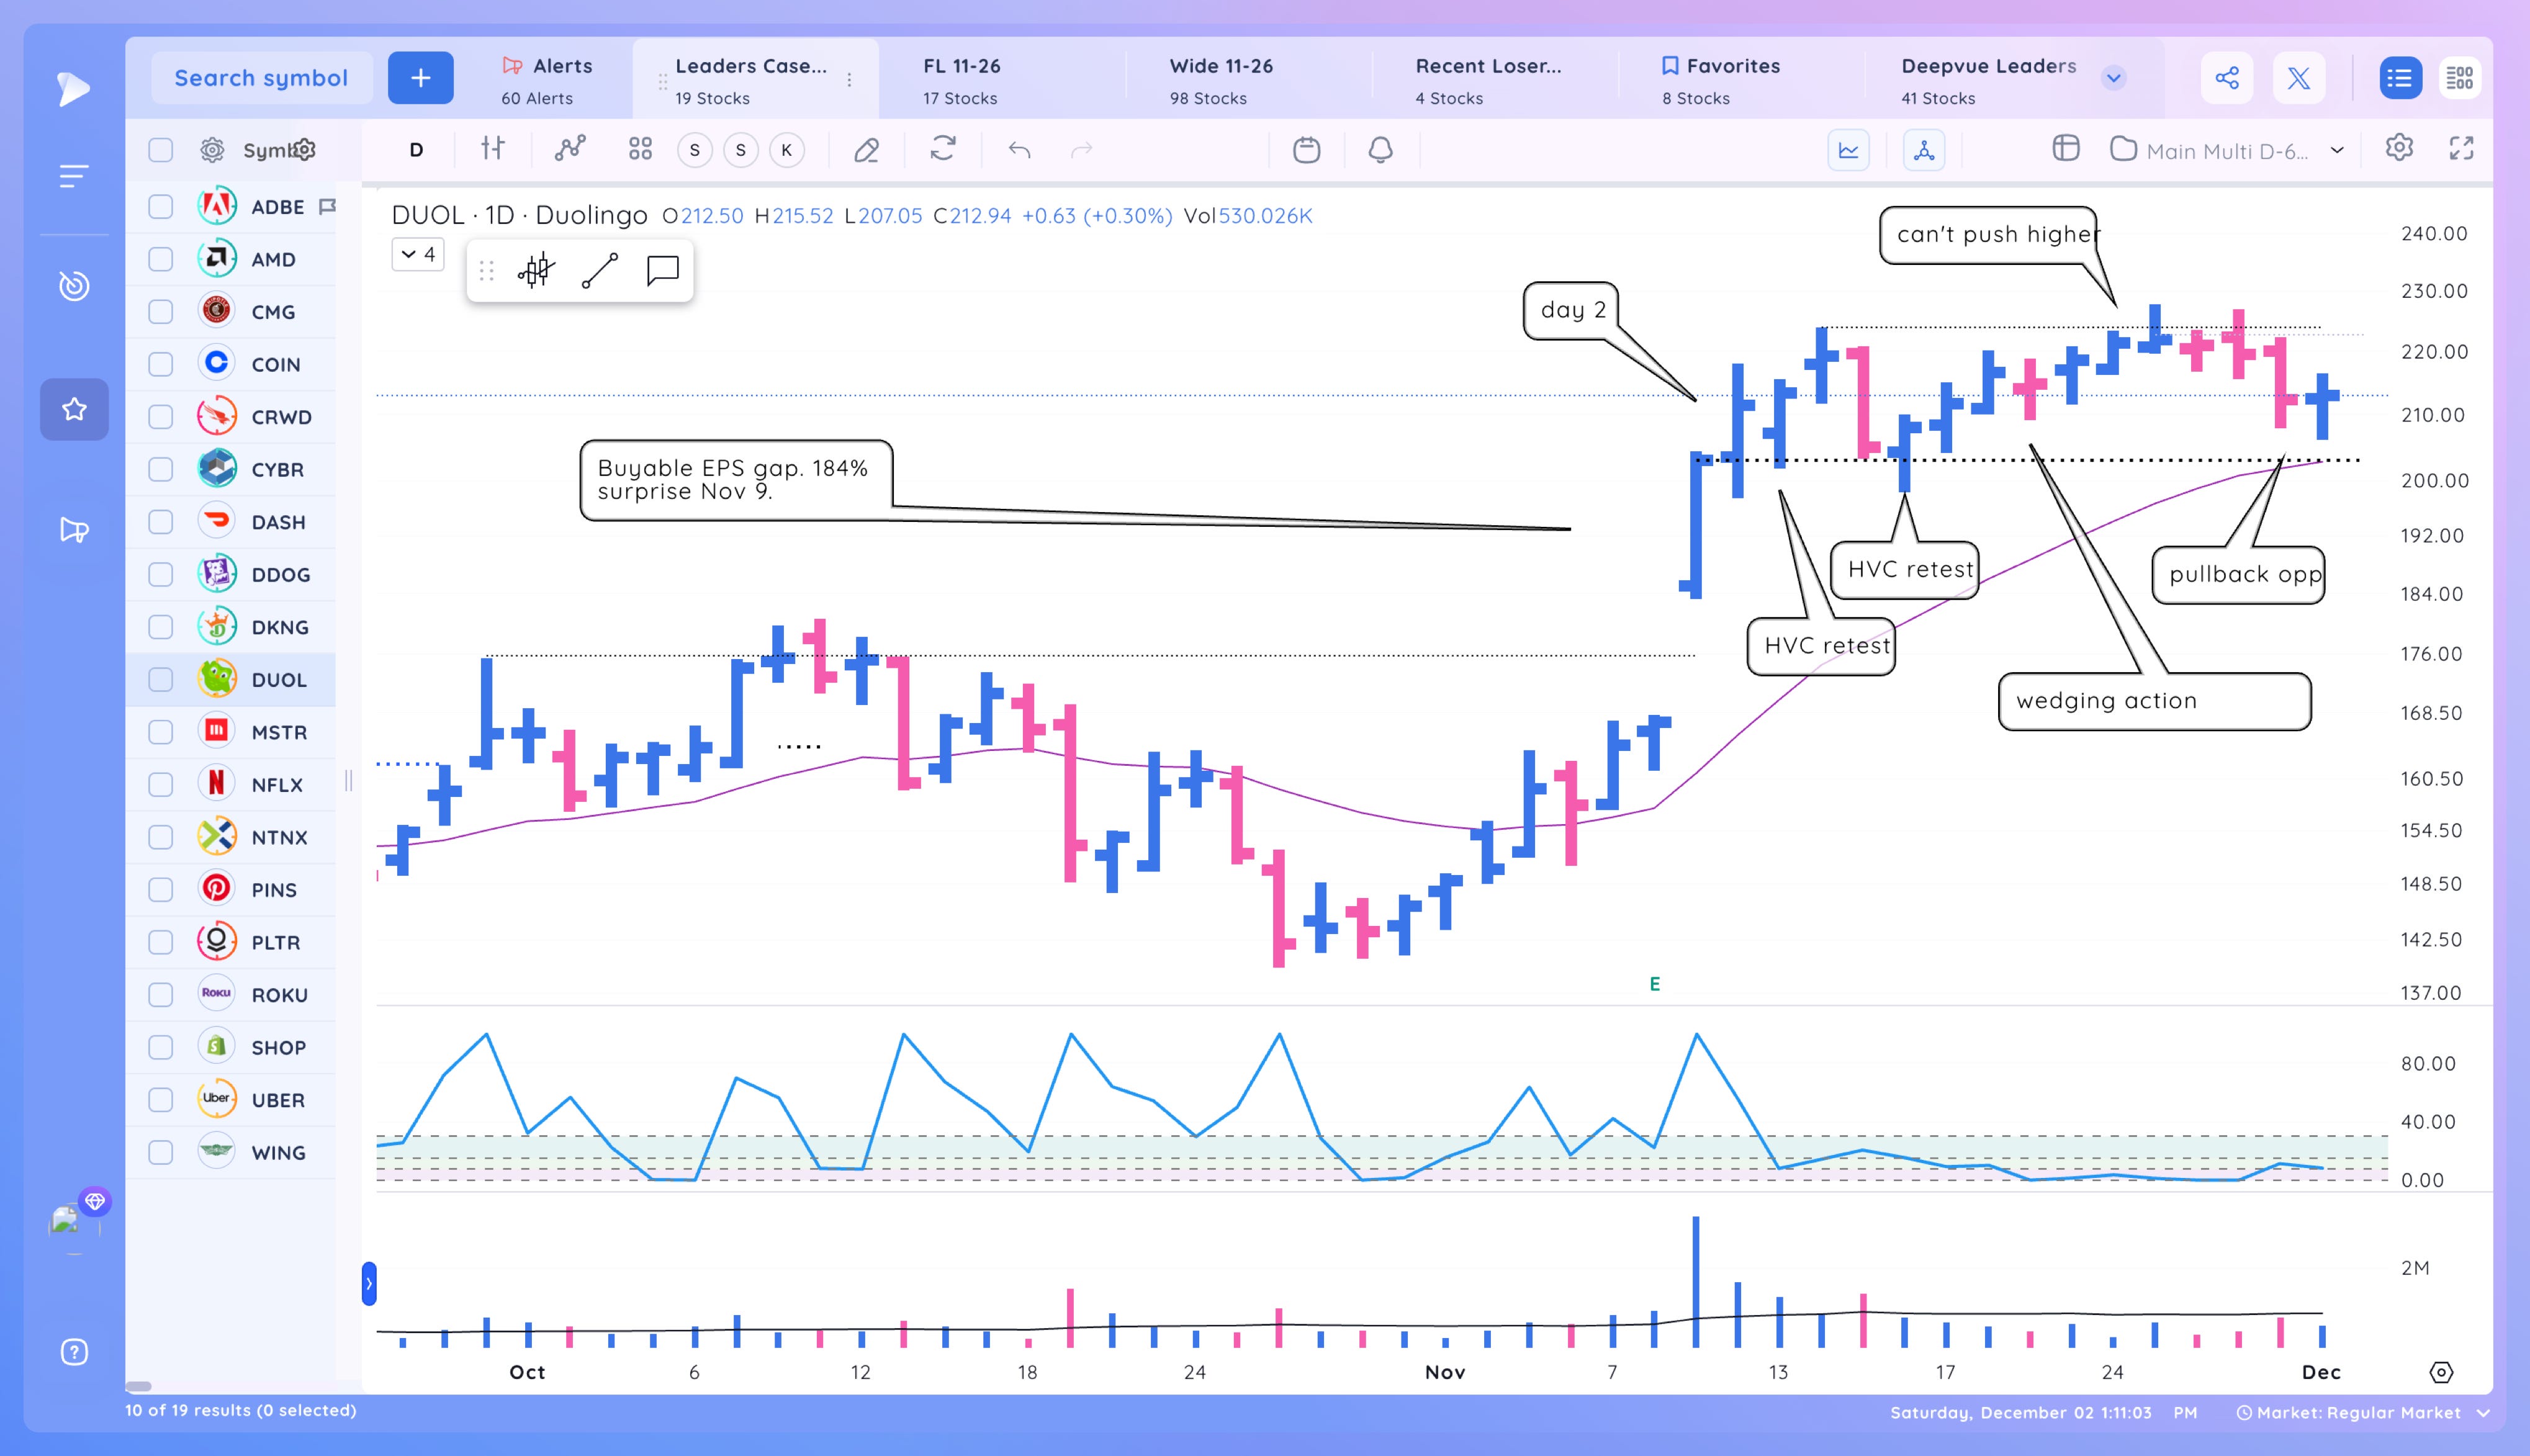Viewport: 2530px width, 1456px height.
Task: Switch to list view icon
Action: coord(2400,78)
